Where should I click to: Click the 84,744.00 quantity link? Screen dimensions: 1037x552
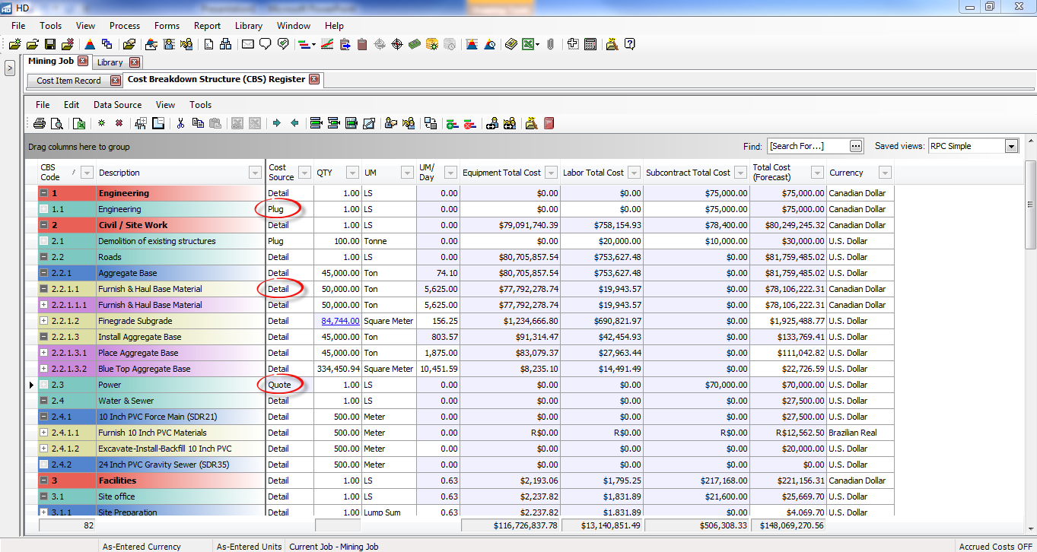coord(339,321)
